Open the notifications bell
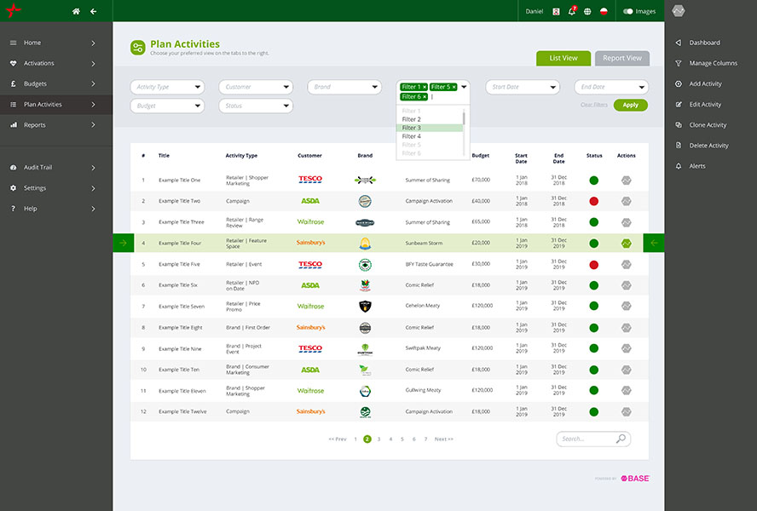This screenshot has width=757, height=511. pyautogui.click(x=572, y=11)
